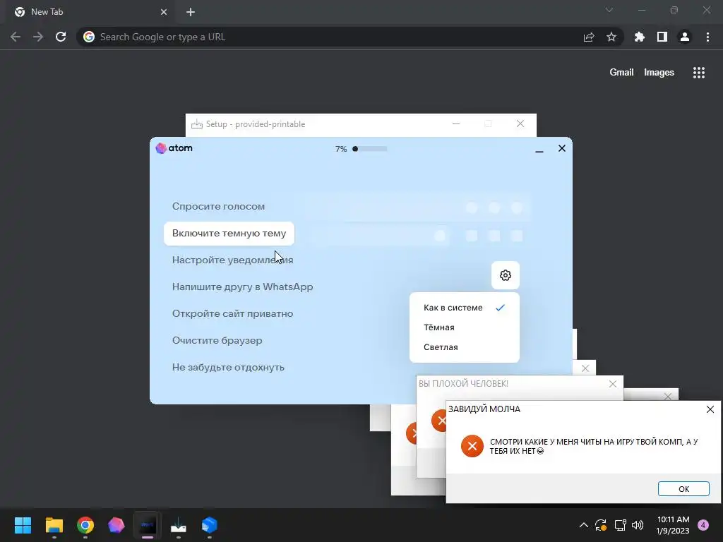The width and height of the screenshot is (723, 542).
Task: Select 'Настройте уведомления' item
Action: point(232,260)
